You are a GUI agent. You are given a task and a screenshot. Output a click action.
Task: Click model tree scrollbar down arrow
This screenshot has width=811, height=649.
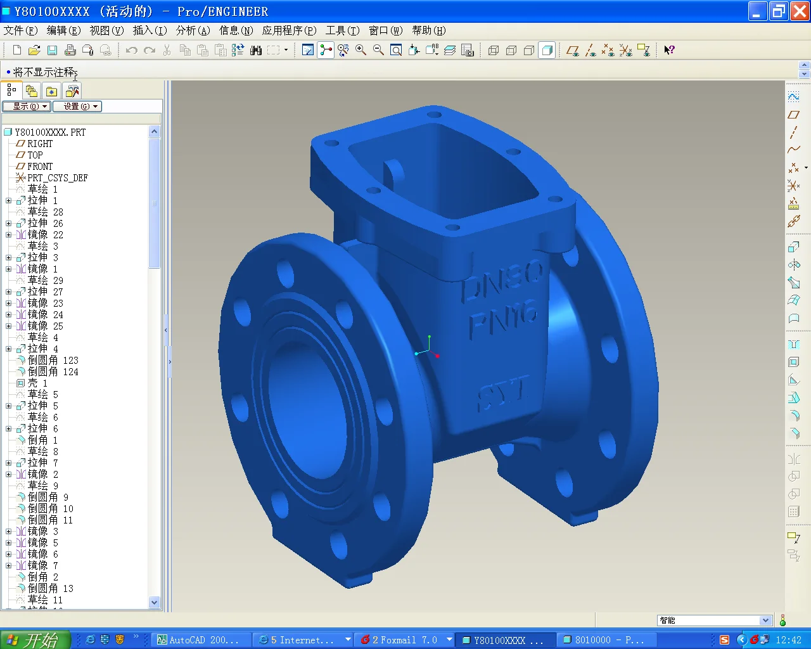(x=155, y=602)
